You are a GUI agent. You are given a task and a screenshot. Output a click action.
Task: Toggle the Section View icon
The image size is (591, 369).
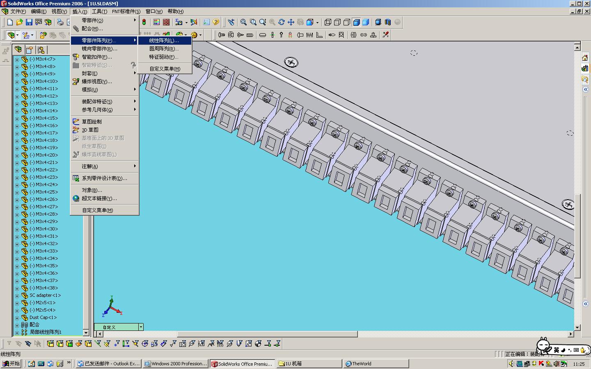tap(388, 22)
